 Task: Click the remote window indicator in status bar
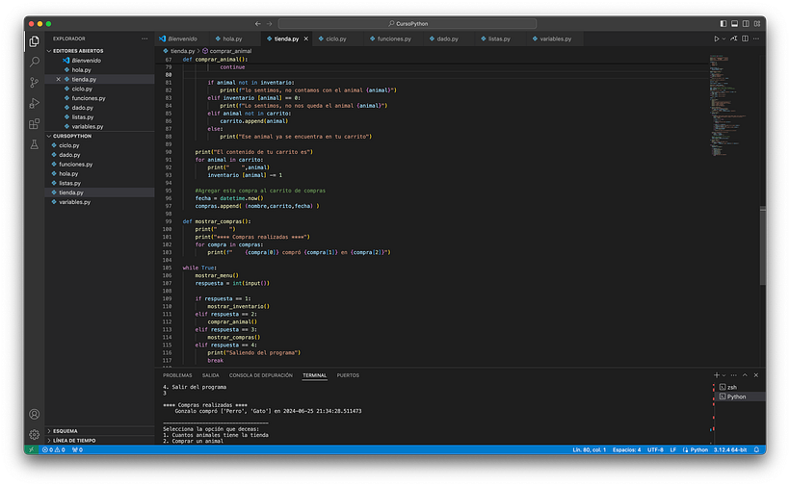(x=31, y=449)
